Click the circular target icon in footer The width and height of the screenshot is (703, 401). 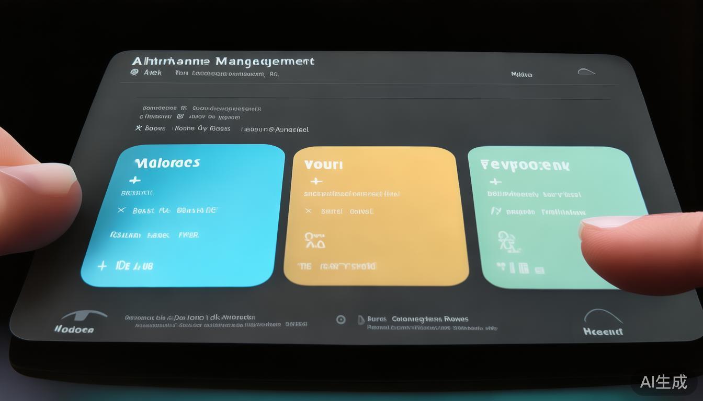[x=341, y=320]
